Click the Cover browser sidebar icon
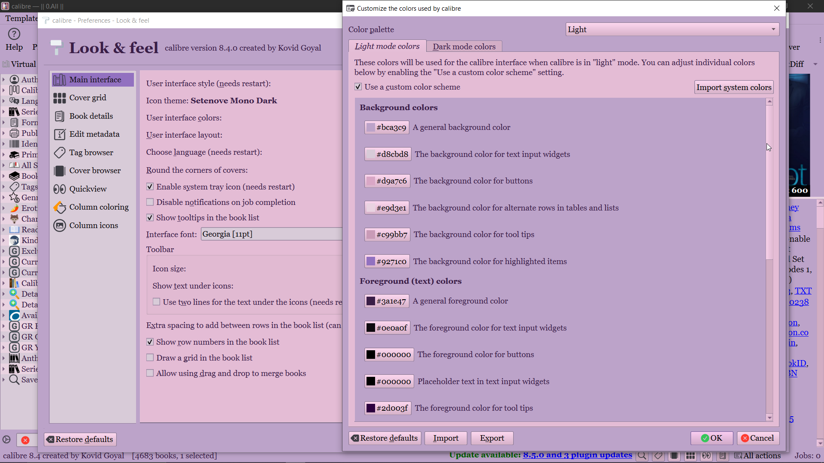 [60, 171]
